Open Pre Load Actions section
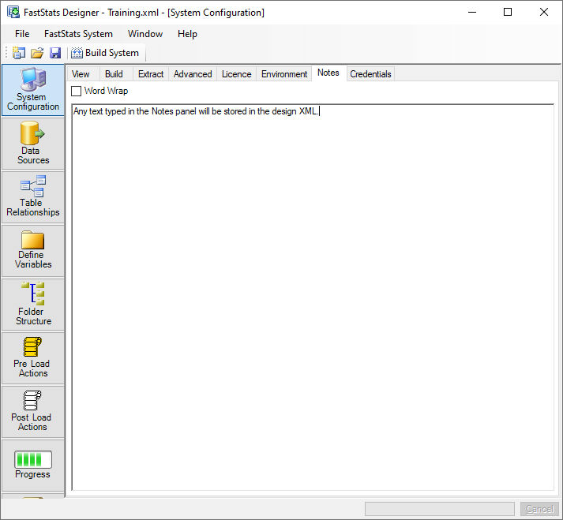The width and height of the screenshot is (563, 520). click(33, 357)
